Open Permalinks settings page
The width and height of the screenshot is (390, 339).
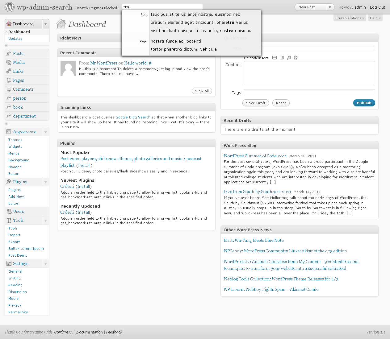[18, 312]
